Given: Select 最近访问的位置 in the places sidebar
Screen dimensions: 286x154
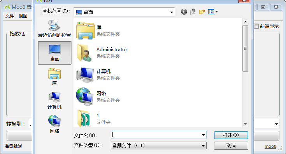Looking at the screenshot, I should 54,29.
